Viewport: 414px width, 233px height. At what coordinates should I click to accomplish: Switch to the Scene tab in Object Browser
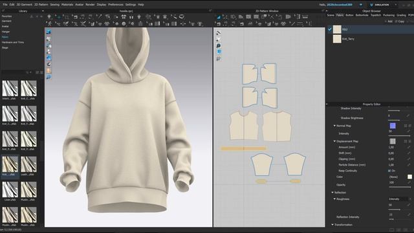(x=331, y=16)
